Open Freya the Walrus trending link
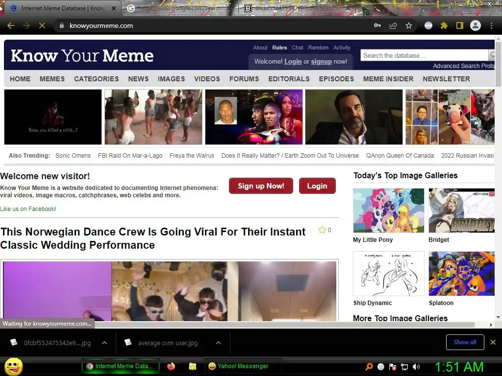The width and height of the screenshot is (502, 376). pyautogui.click(x=192, y=155)
